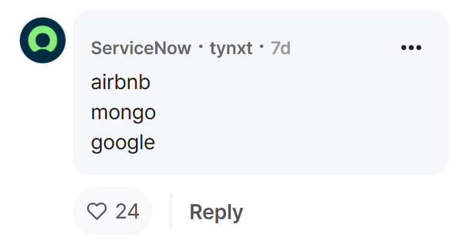Click the 7d timestamp
Screen dimensions: 460x251
pos(280,48)
